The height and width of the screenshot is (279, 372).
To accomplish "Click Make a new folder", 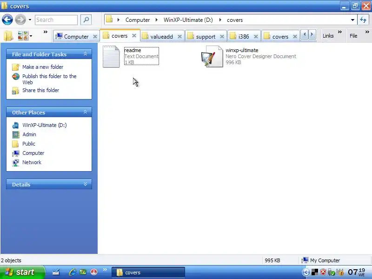I will pos(43,67).
